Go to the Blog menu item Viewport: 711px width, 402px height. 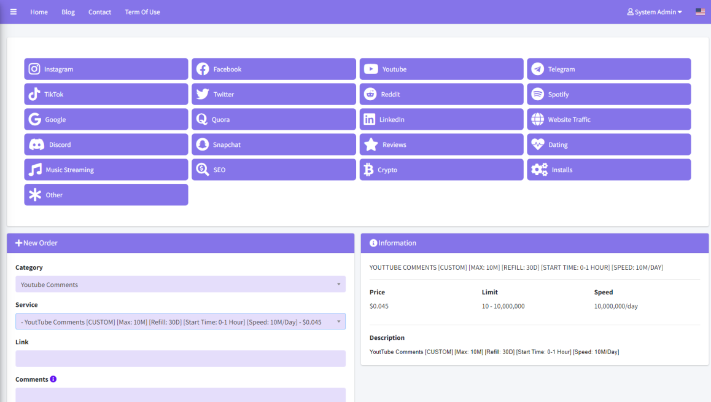pyautogui.click(x=68, y=12)
